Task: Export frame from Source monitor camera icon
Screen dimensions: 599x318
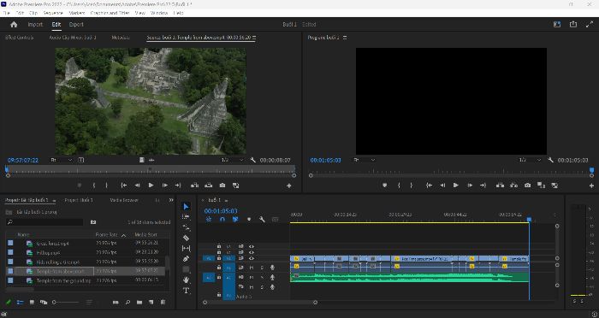Action: pos(222,185)
